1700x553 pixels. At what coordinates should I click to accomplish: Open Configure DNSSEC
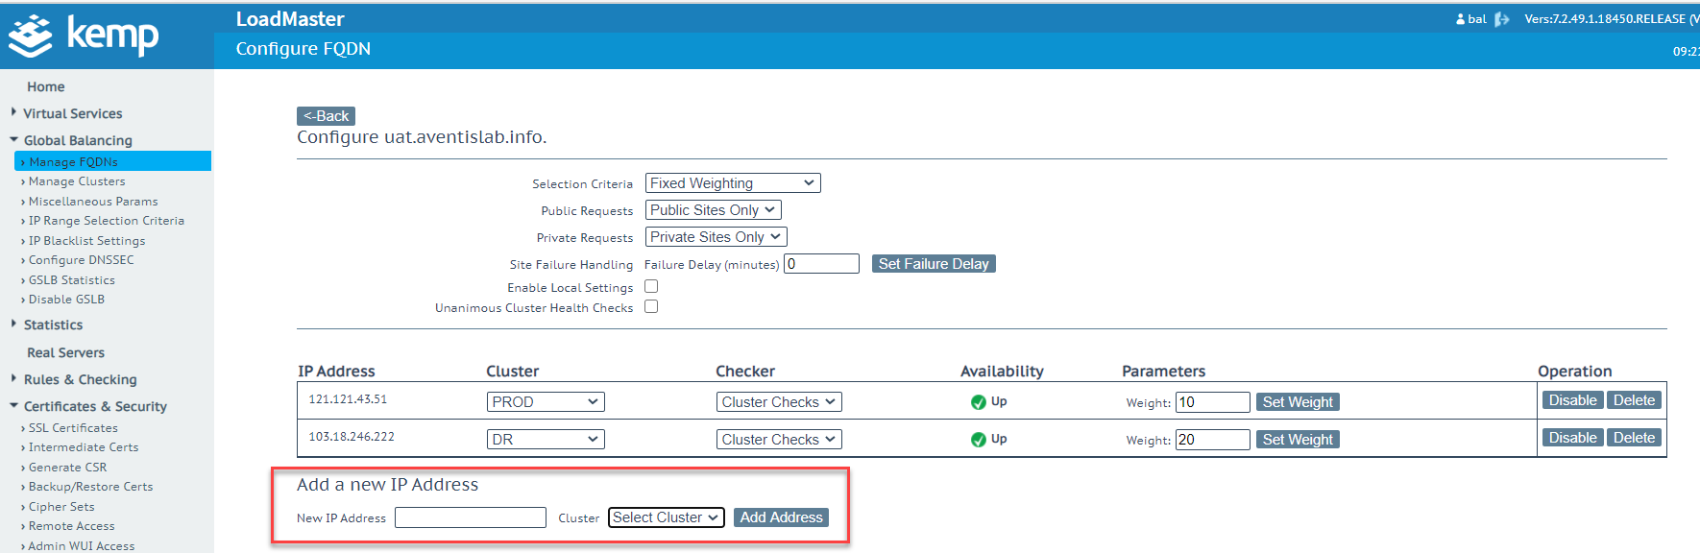pos(81,260)
